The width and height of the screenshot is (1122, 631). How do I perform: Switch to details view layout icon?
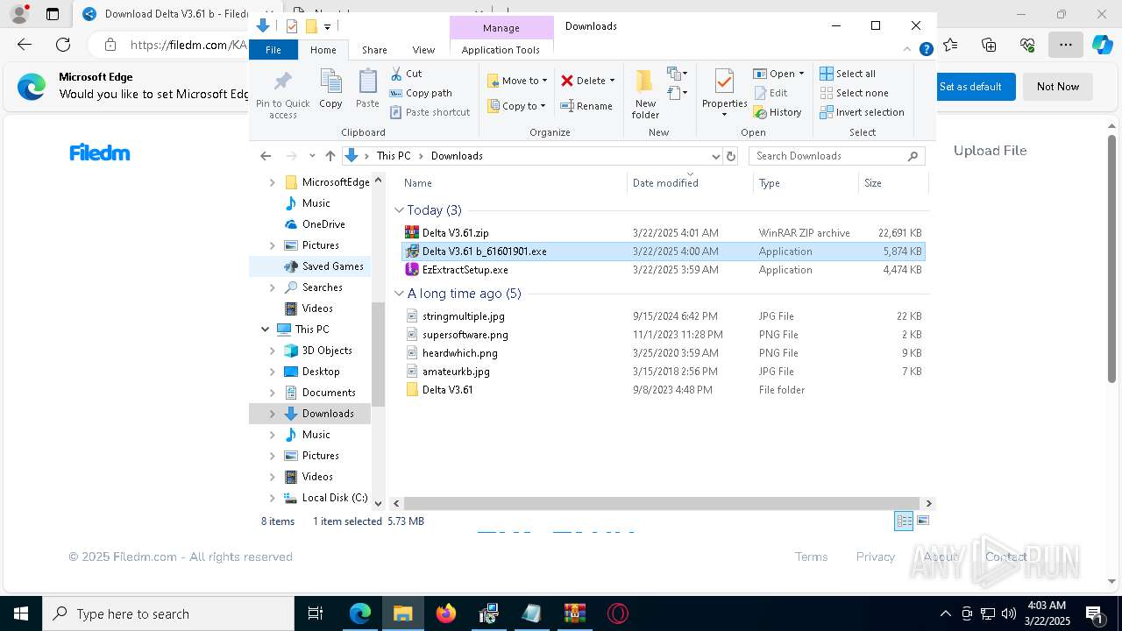coord(904,521)
